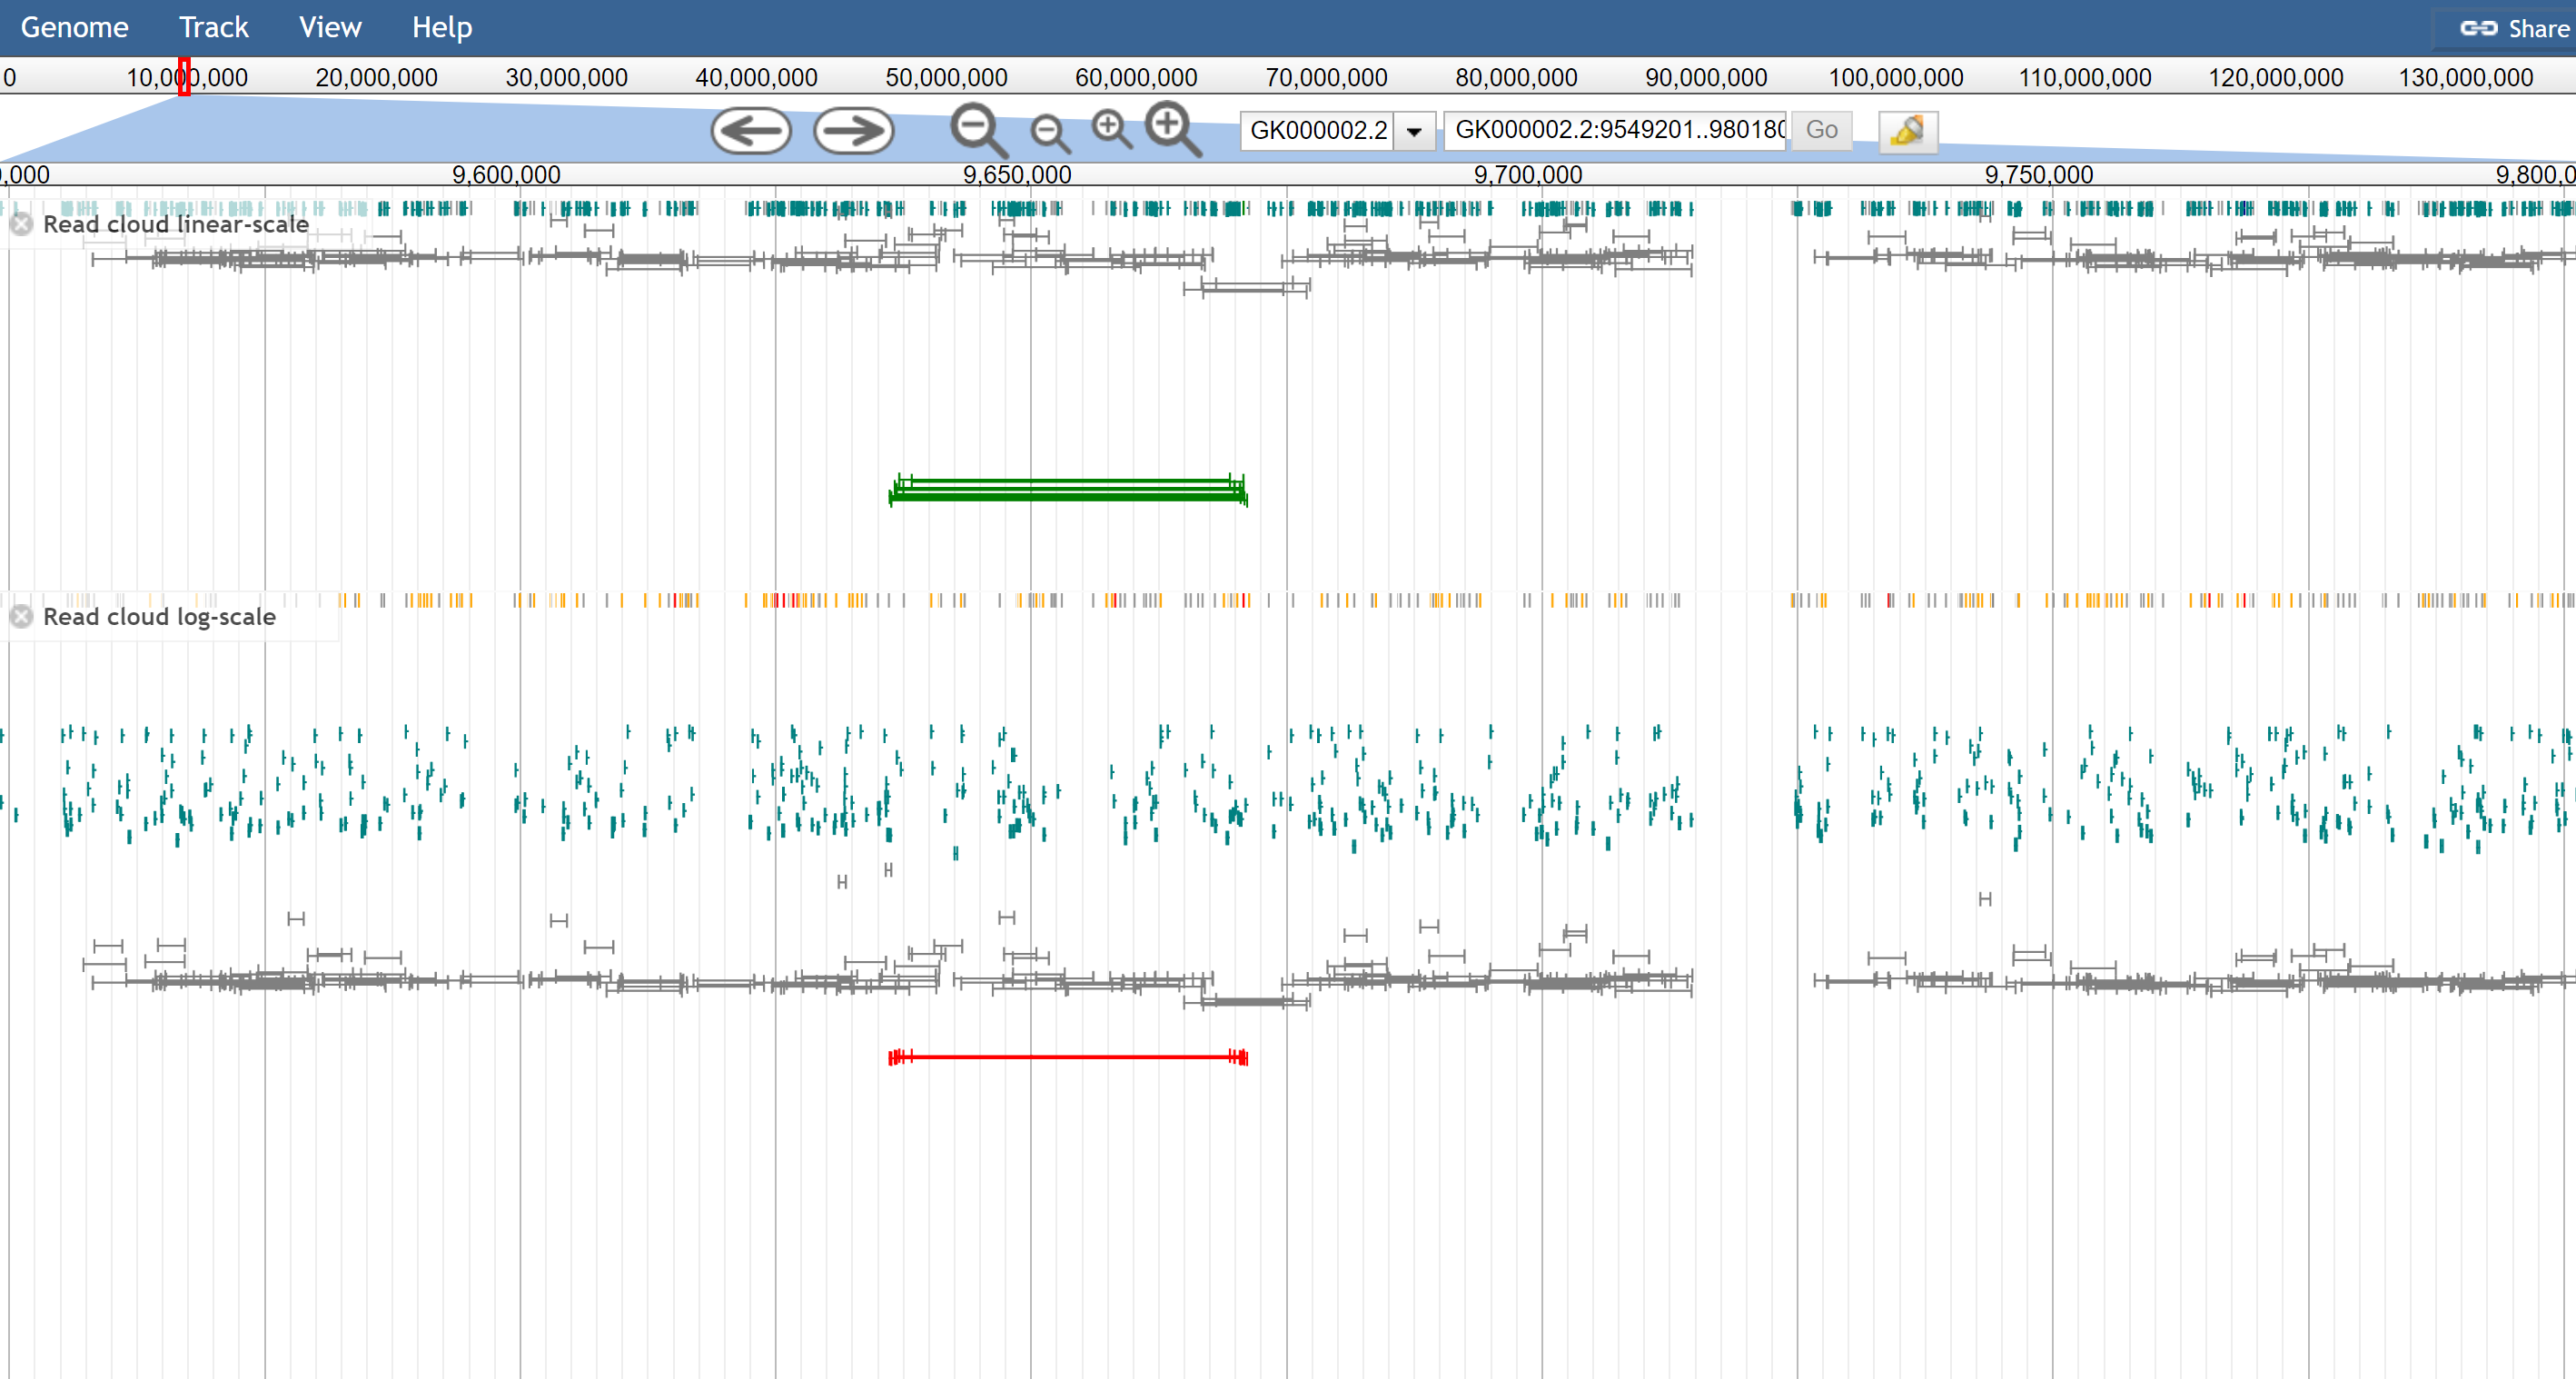Click the location text box

click(1616, 130)
